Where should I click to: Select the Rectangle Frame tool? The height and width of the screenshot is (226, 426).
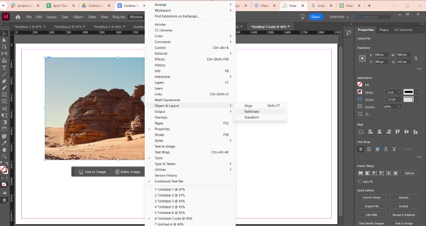point(4,95)
